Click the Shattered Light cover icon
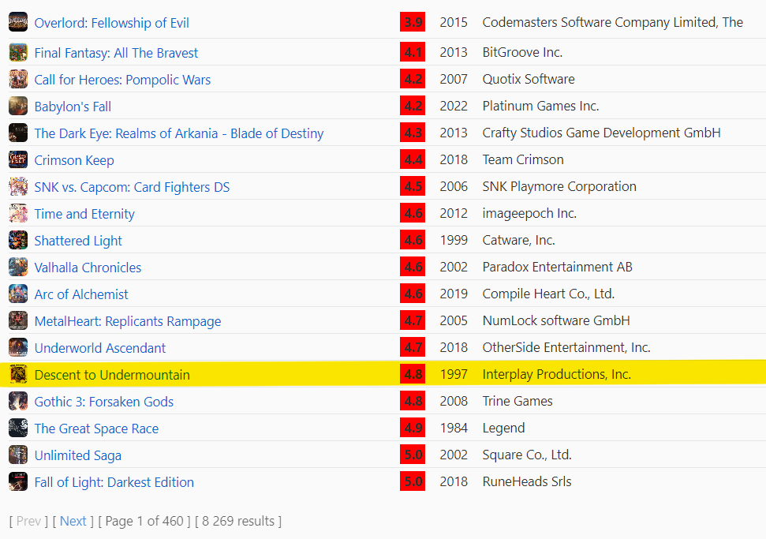Screen dimensions: 766x539 coord(18,241)
